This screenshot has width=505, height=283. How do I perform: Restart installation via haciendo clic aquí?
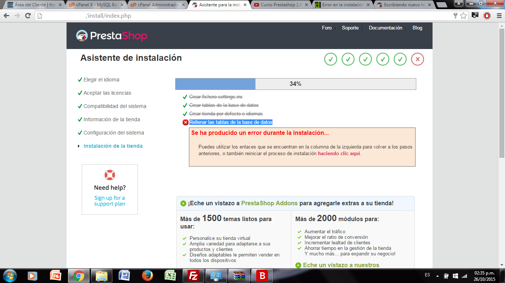tap(339, 154)
